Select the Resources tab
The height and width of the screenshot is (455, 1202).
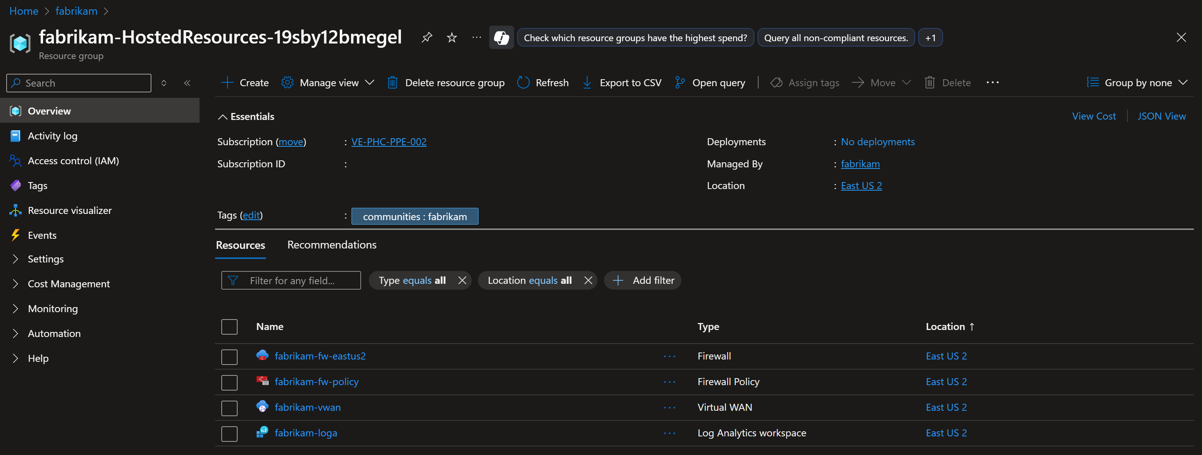tap(240, 245)
